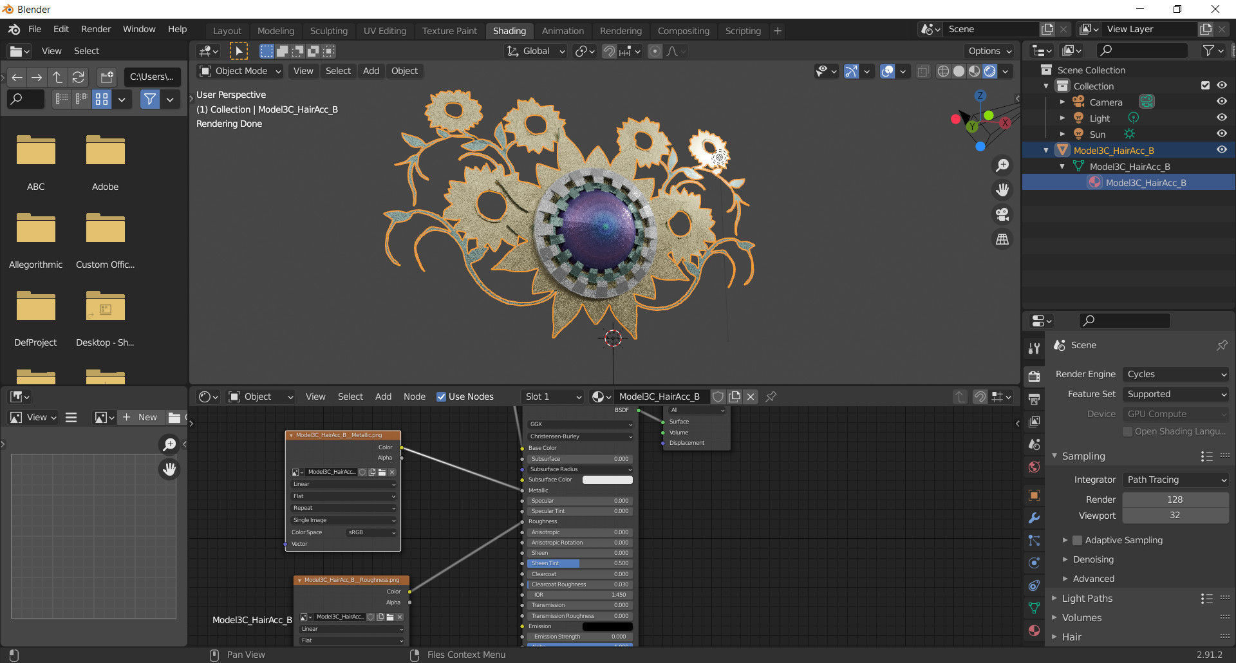The width and height of the screenshot is (1236, 663).
Task: Open the Shading workspace tab
Action: [x=509, y=30]
